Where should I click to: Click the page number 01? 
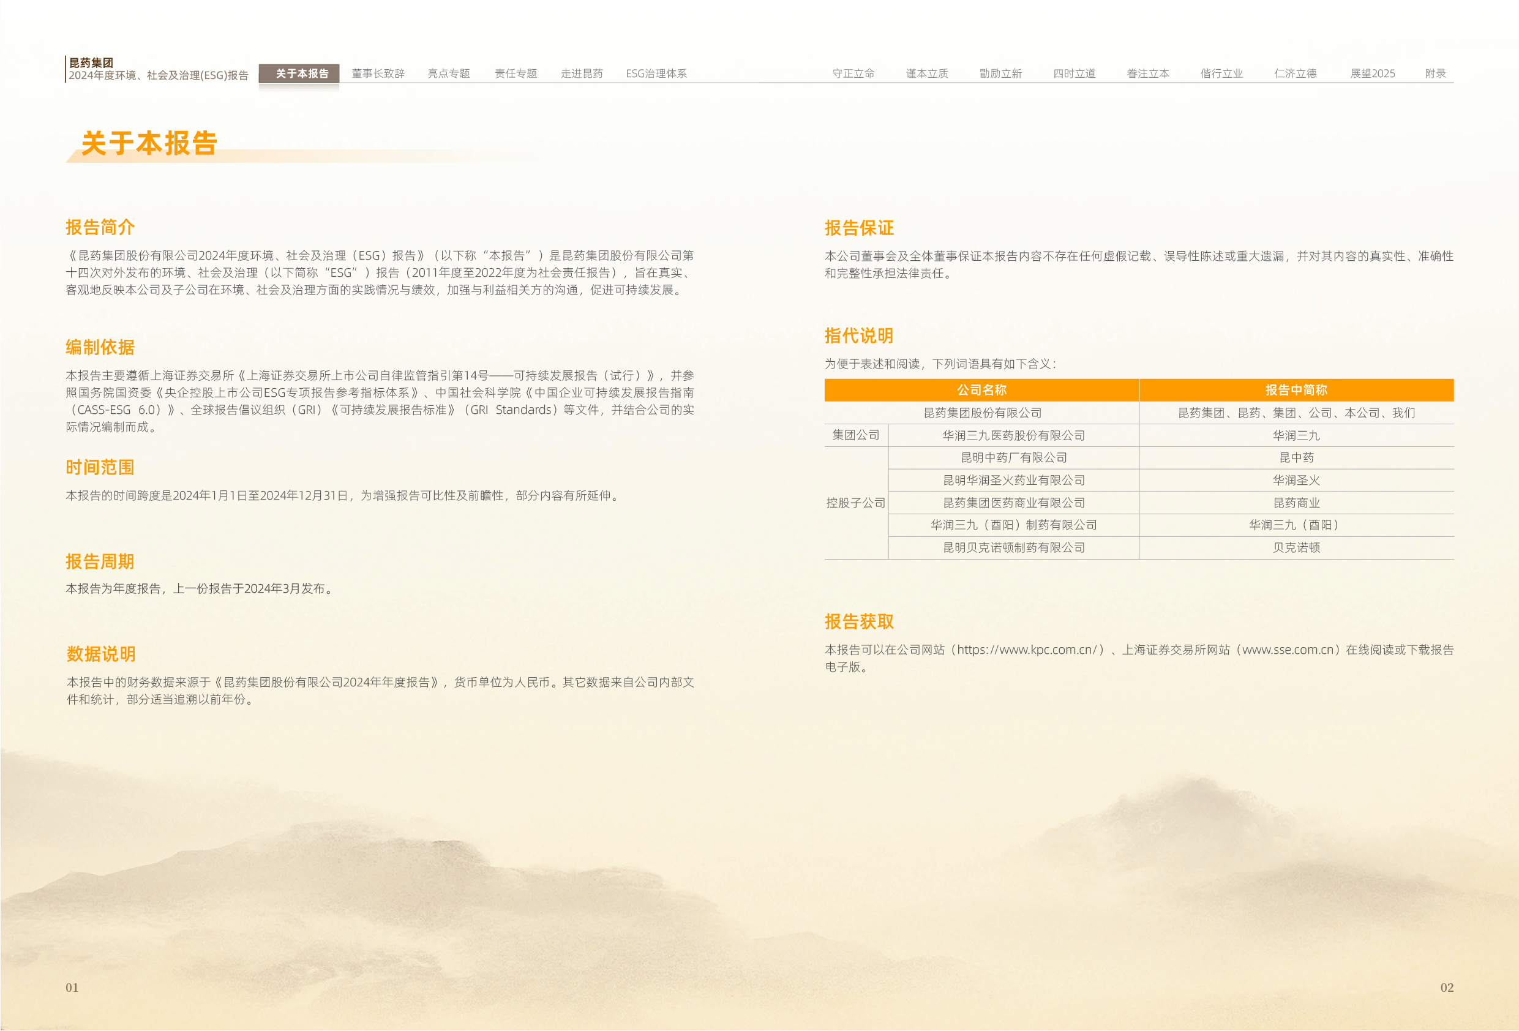pyautogui.click(x=72, y=988)
